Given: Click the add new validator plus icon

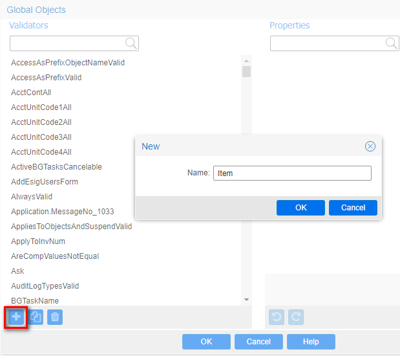Looking at the screenshot, I should (x=16, y=317).
